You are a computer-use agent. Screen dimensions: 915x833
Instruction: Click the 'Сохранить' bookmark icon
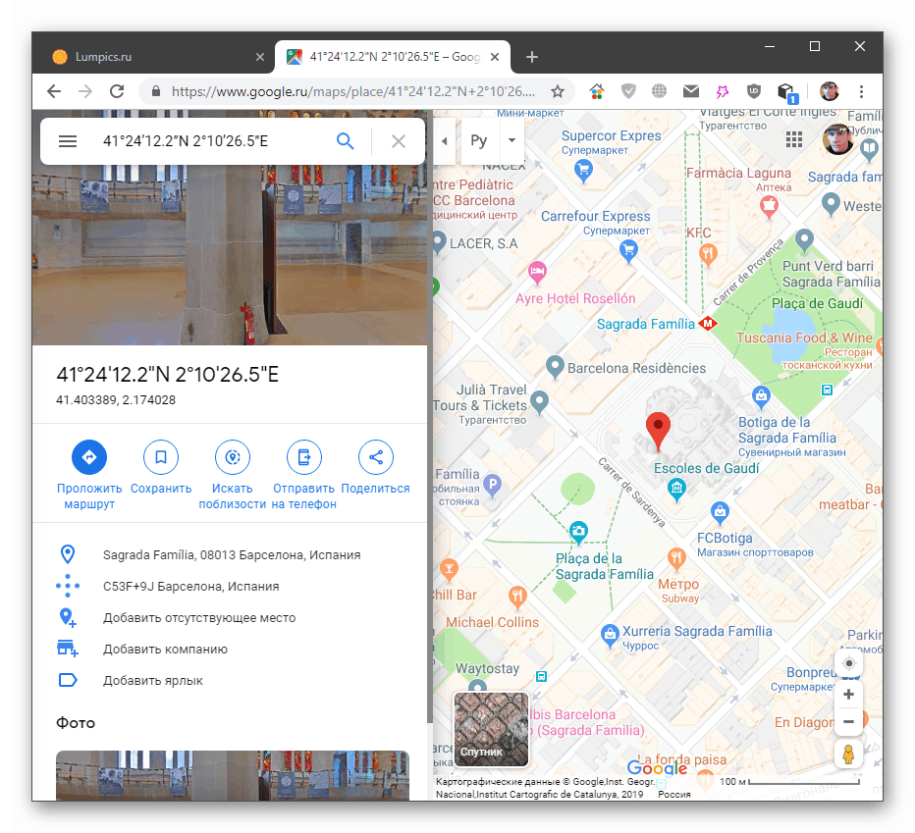161,456
